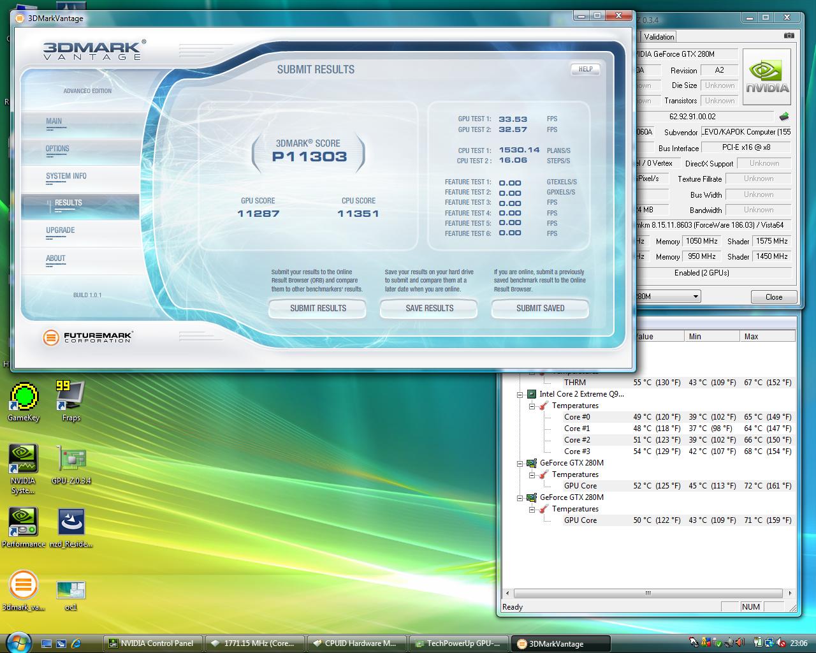Click the GPU-Z Close button
The width and height of the screenshot is (816, 653).
point(773,297)
